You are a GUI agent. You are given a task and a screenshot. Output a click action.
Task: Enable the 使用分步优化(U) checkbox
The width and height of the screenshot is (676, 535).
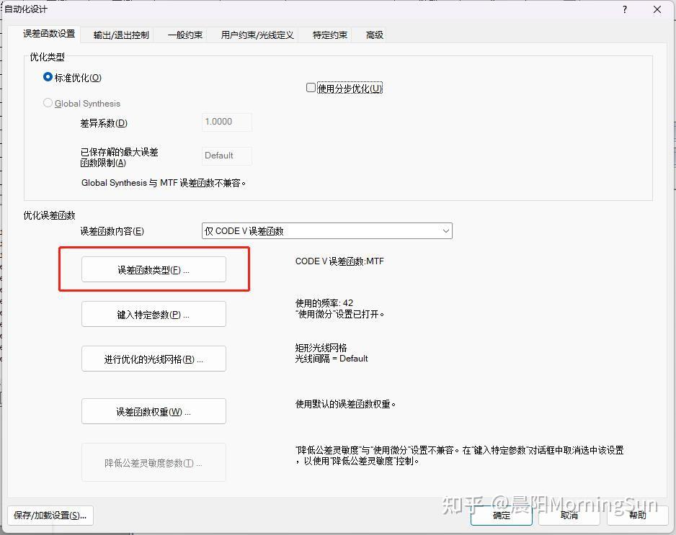pos(311,88)
